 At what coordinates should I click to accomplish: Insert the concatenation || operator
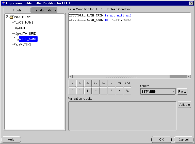(x=88, y=91)
